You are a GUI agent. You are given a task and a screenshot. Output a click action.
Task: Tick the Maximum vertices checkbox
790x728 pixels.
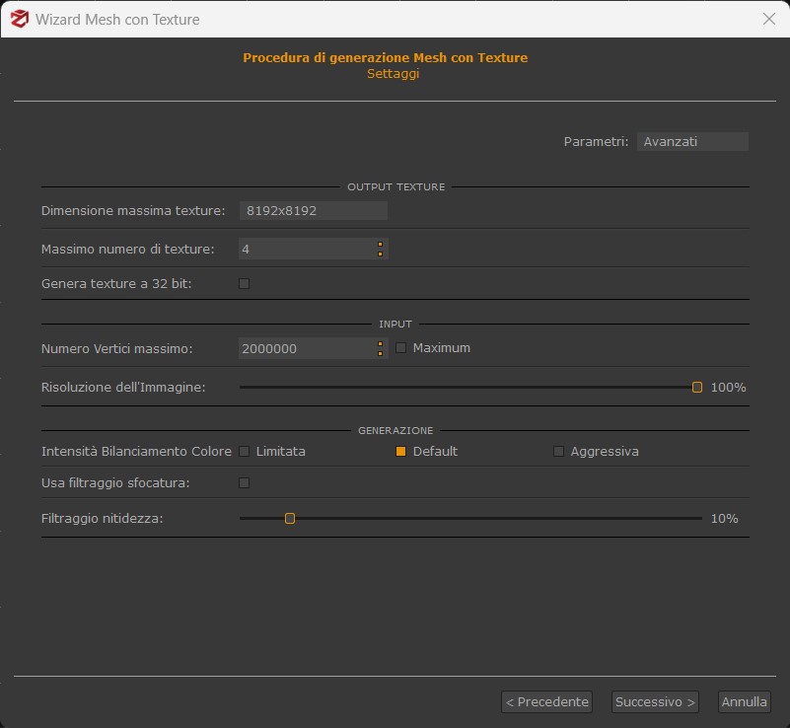401,348
